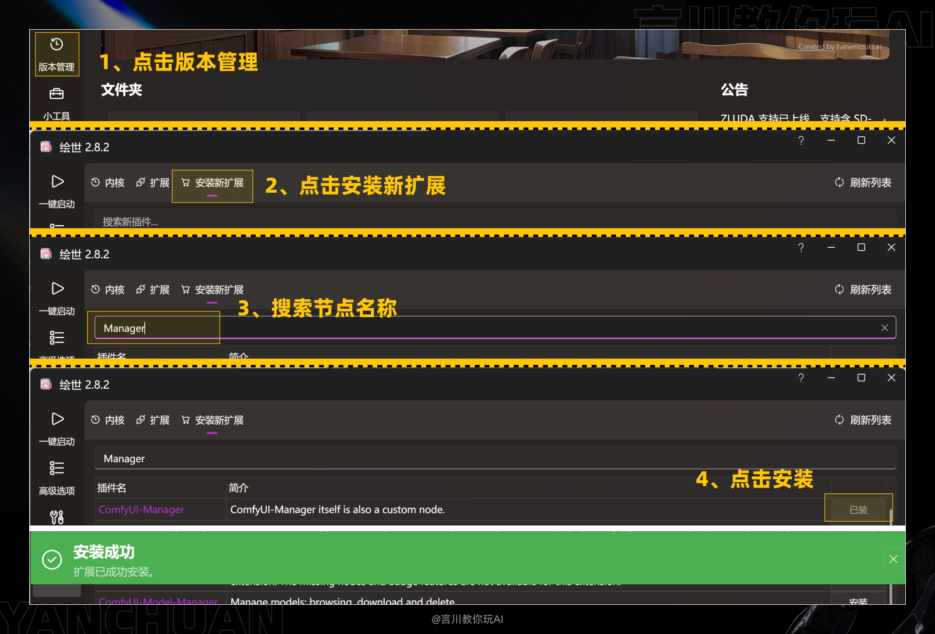The height and width of the screenshot is (634, 935).
Task: Open the 小工具 briefcase icon
Action: 56,93
